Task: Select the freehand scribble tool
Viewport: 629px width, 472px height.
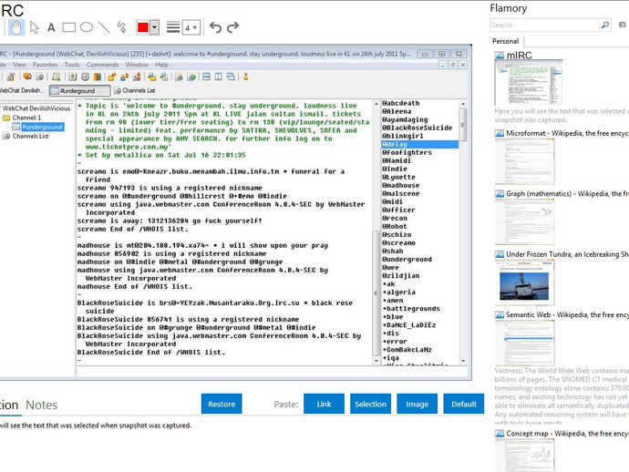Action: pos(121,27)
